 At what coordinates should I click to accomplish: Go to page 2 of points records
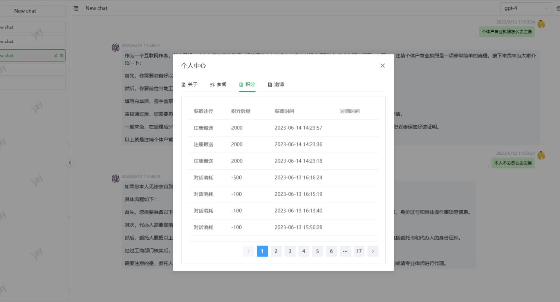[276, 251]
